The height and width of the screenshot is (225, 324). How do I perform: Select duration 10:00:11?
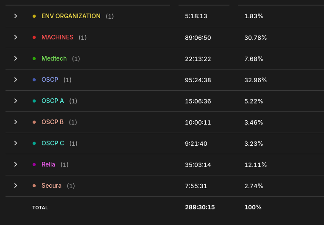[198, 122]
